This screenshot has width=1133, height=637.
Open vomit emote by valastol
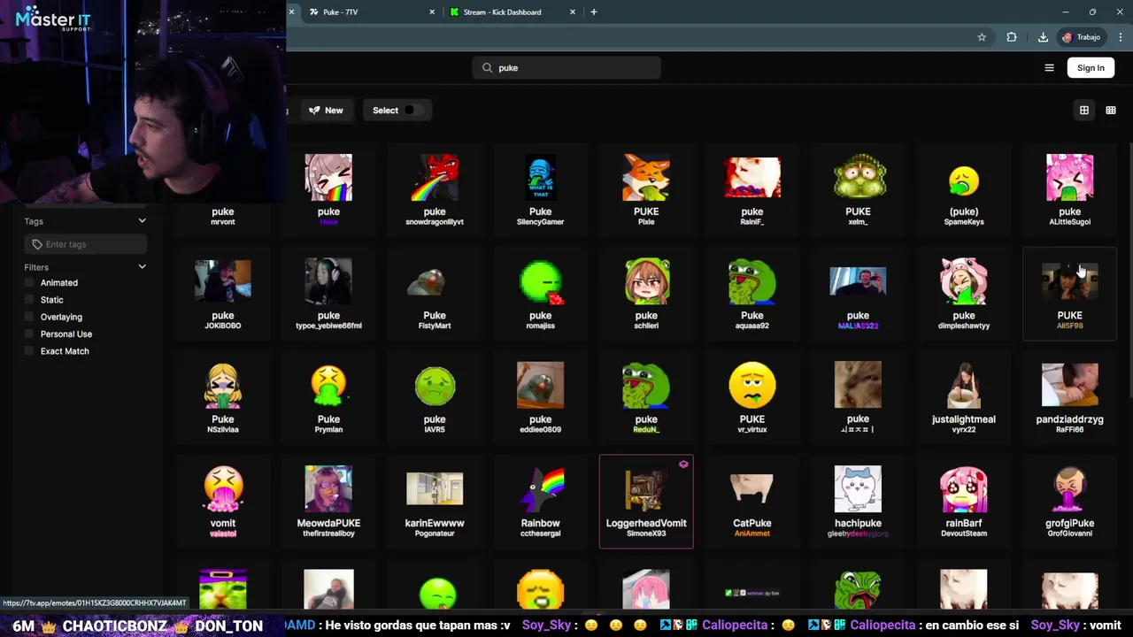223,502
